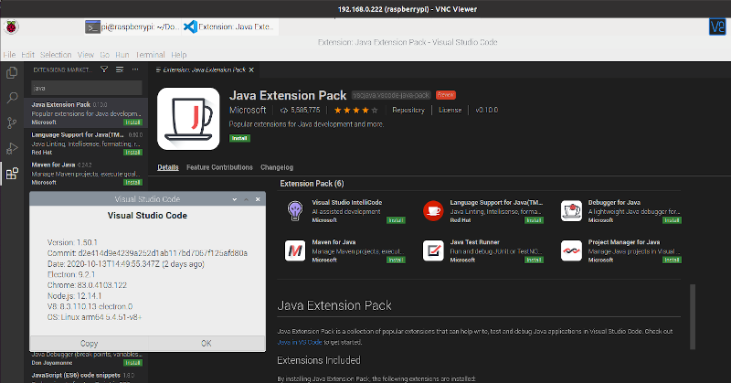Open the Repository link
This screenshot has width=731, height=383.
(x=408, y=110)
